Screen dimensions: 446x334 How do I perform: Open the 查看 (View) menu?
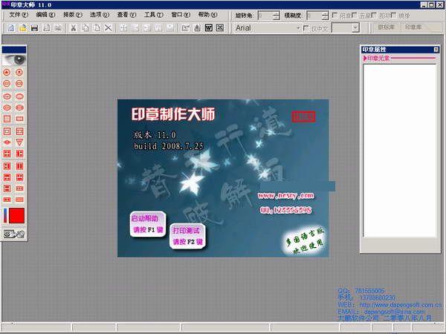[x=126, y=15]
